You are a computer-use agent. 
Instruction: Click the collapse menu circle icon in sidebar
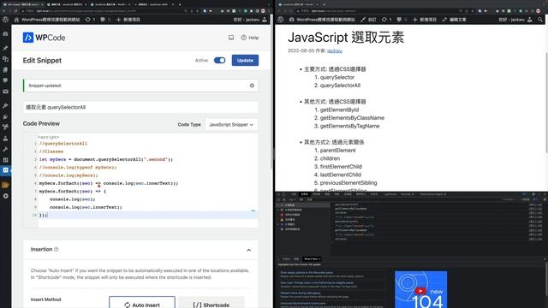[x=5, y=196]
